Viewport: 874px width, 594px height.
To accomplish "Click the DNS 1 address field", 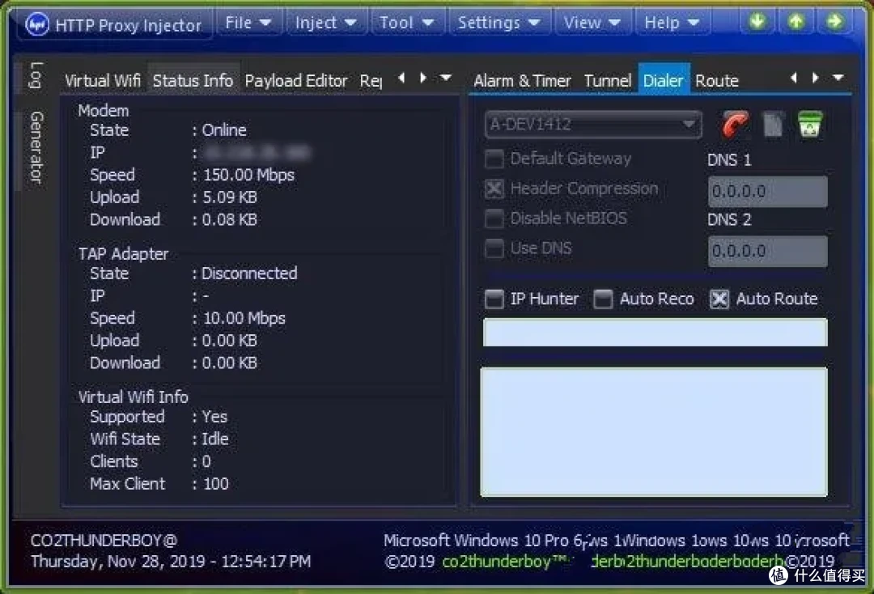I will (x=767, y=192).
